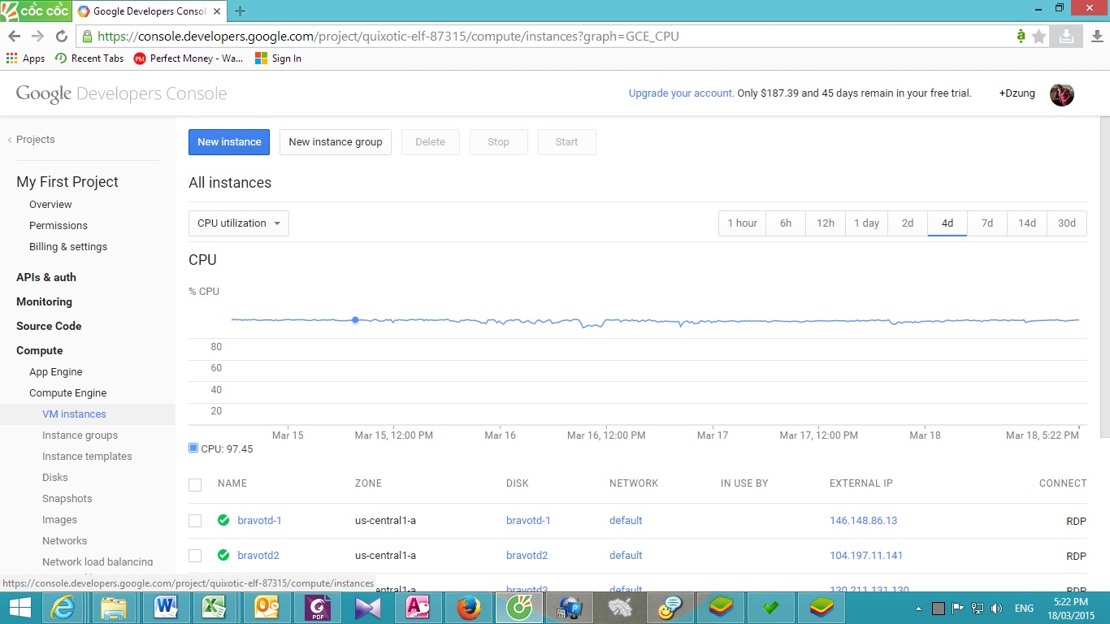Click the CPU legend color swatch
Screen dimensions: 1110x624
point(193,448)
